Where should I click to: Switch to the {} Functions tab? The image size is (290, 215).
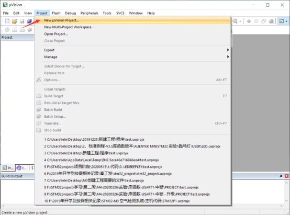pyautogui.click(x=32, y=168)
